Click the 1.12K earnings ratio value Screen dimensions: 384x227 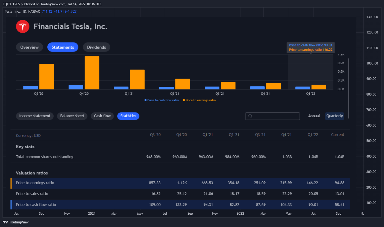point(182,183)
